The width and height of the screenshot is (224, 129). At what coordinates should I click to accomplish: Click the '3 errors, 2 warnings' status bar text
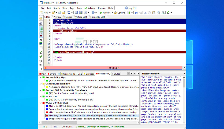pos(100,127)
